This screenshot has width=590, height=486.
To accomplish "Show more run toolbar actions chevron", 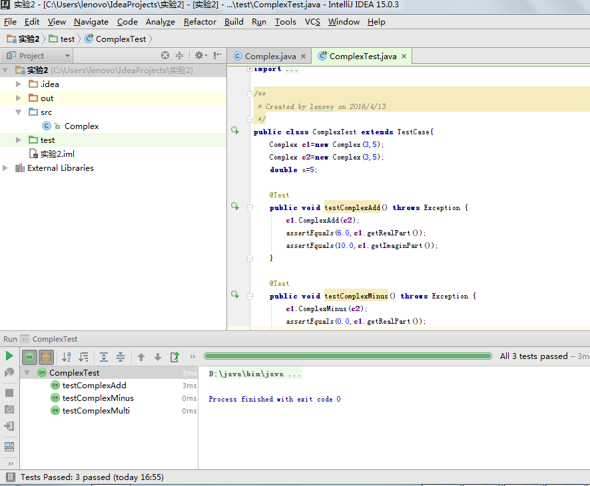I will click(192, 357).
